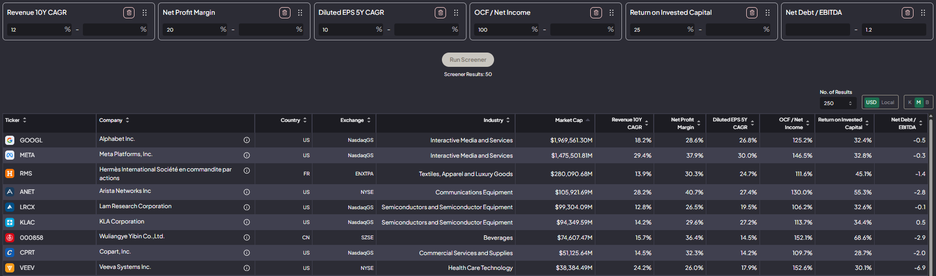Click the Diluted EPS 5Y CAGR drag handle
Viewport: 936px width, 276px height.
456,13
